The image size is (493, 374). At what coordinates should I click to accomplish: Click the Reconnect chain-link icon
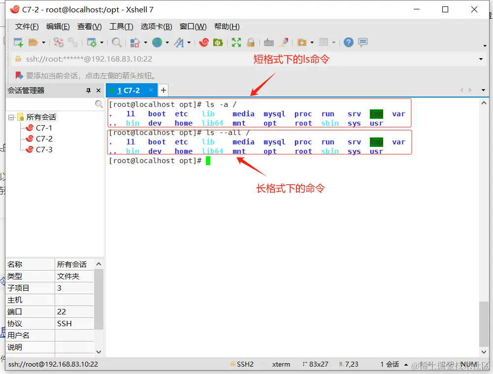coord(72,42)
